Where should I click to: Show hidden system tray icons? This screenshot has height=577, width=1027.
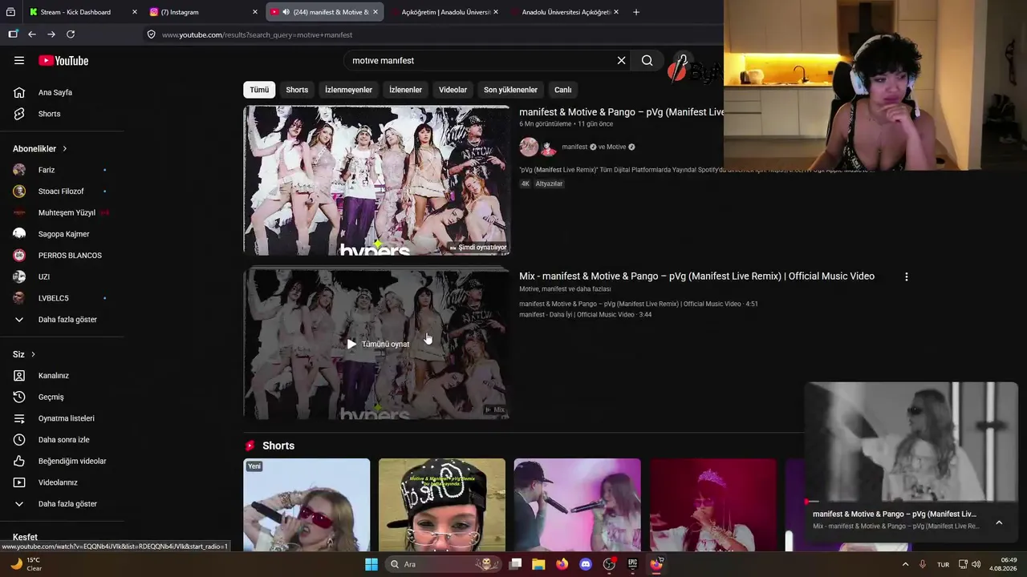coord(906,564)
